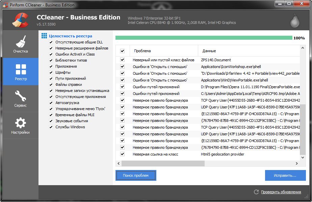This screenshot has width=312, height=202.
Task: Click the horizontal scroll right arrow
Action: [297, 164]
